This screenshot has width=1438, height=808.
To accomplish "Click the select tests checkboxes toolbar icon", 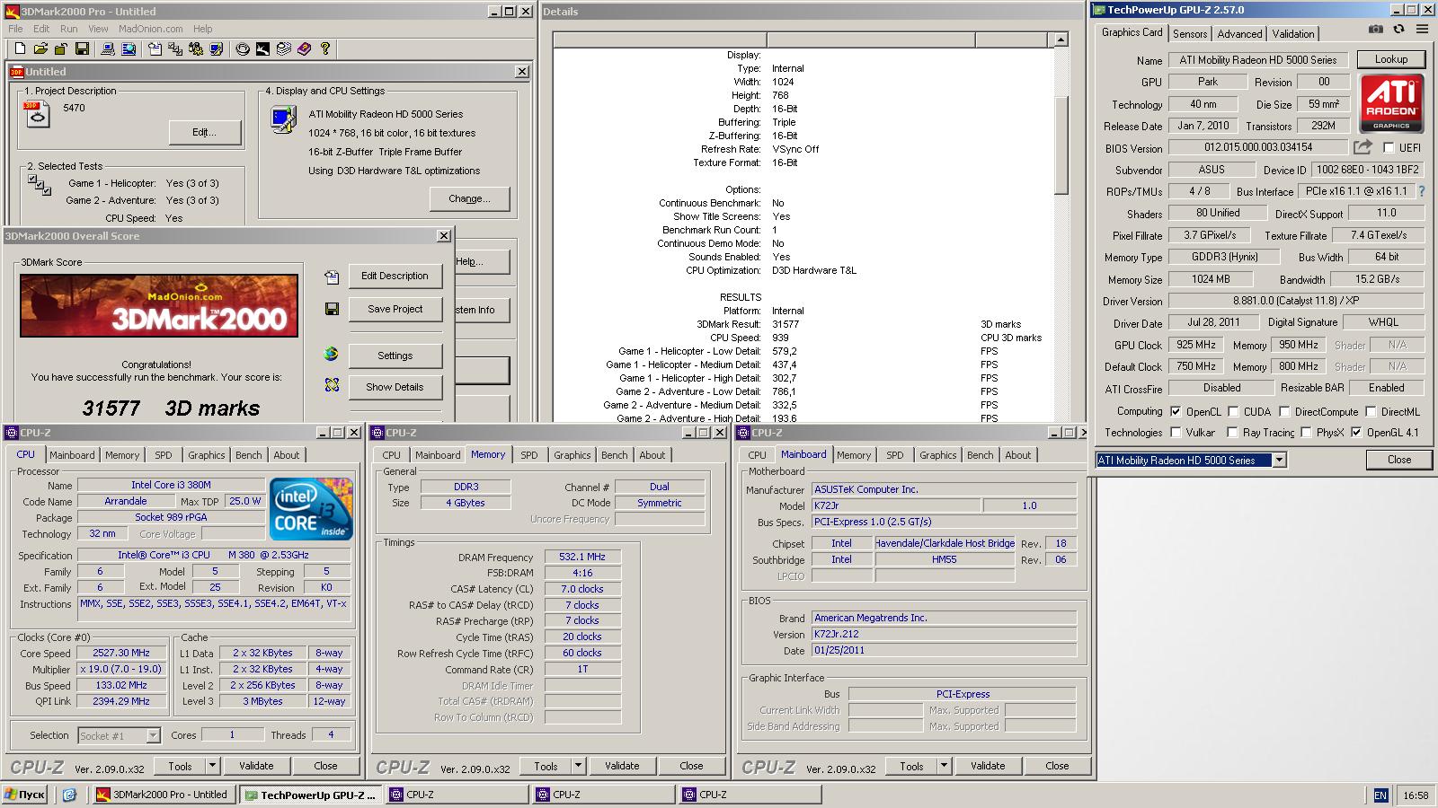I will coord(175,48).
